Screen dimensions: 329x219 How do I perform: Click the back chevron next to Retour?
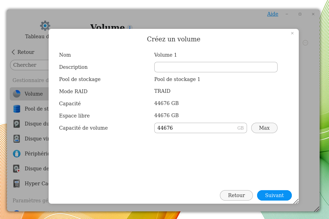(x=13, y=52)
